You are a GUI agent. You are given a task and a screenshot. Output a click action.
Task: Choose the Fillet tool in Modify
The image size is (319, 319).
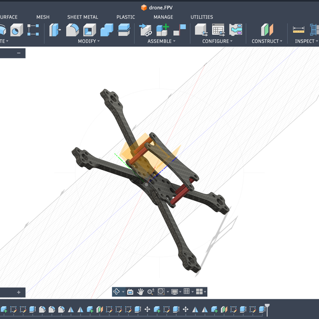[72, 30]
